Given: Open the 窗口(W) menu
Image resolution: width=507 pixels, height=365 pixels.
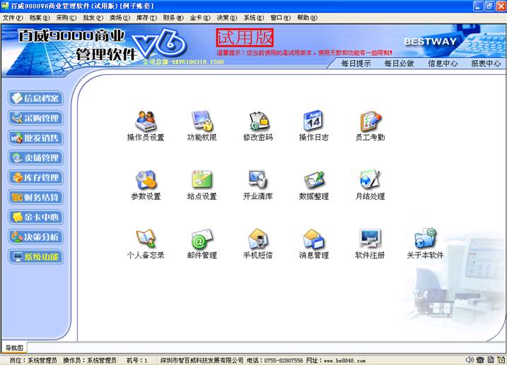Looking at the screenshot, I should 281,18.
